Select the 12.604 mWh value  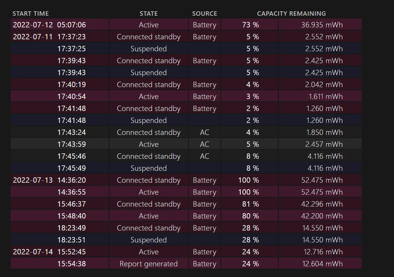point(323,264)
